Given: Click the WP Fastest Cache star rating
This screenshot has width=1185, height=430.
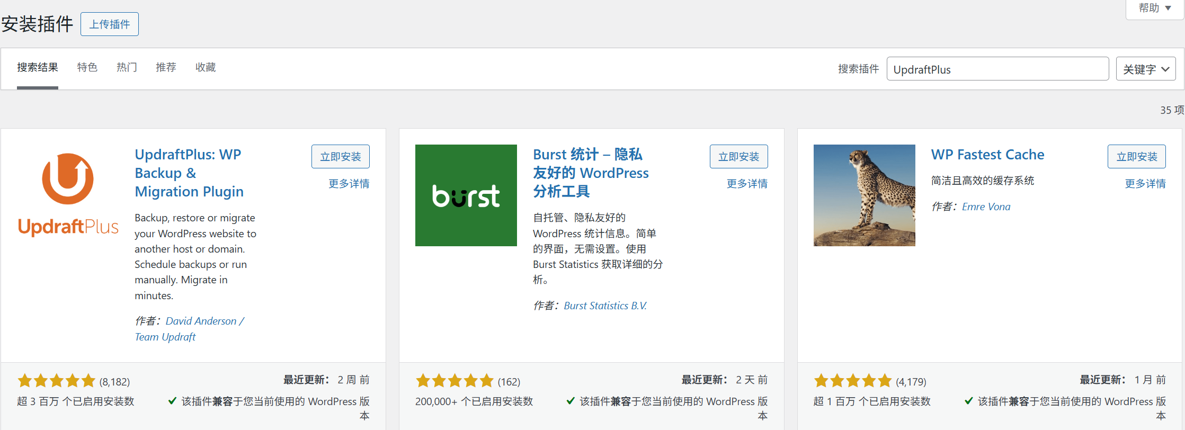Looking at the screenshot, I should click(x=853, y=381).
